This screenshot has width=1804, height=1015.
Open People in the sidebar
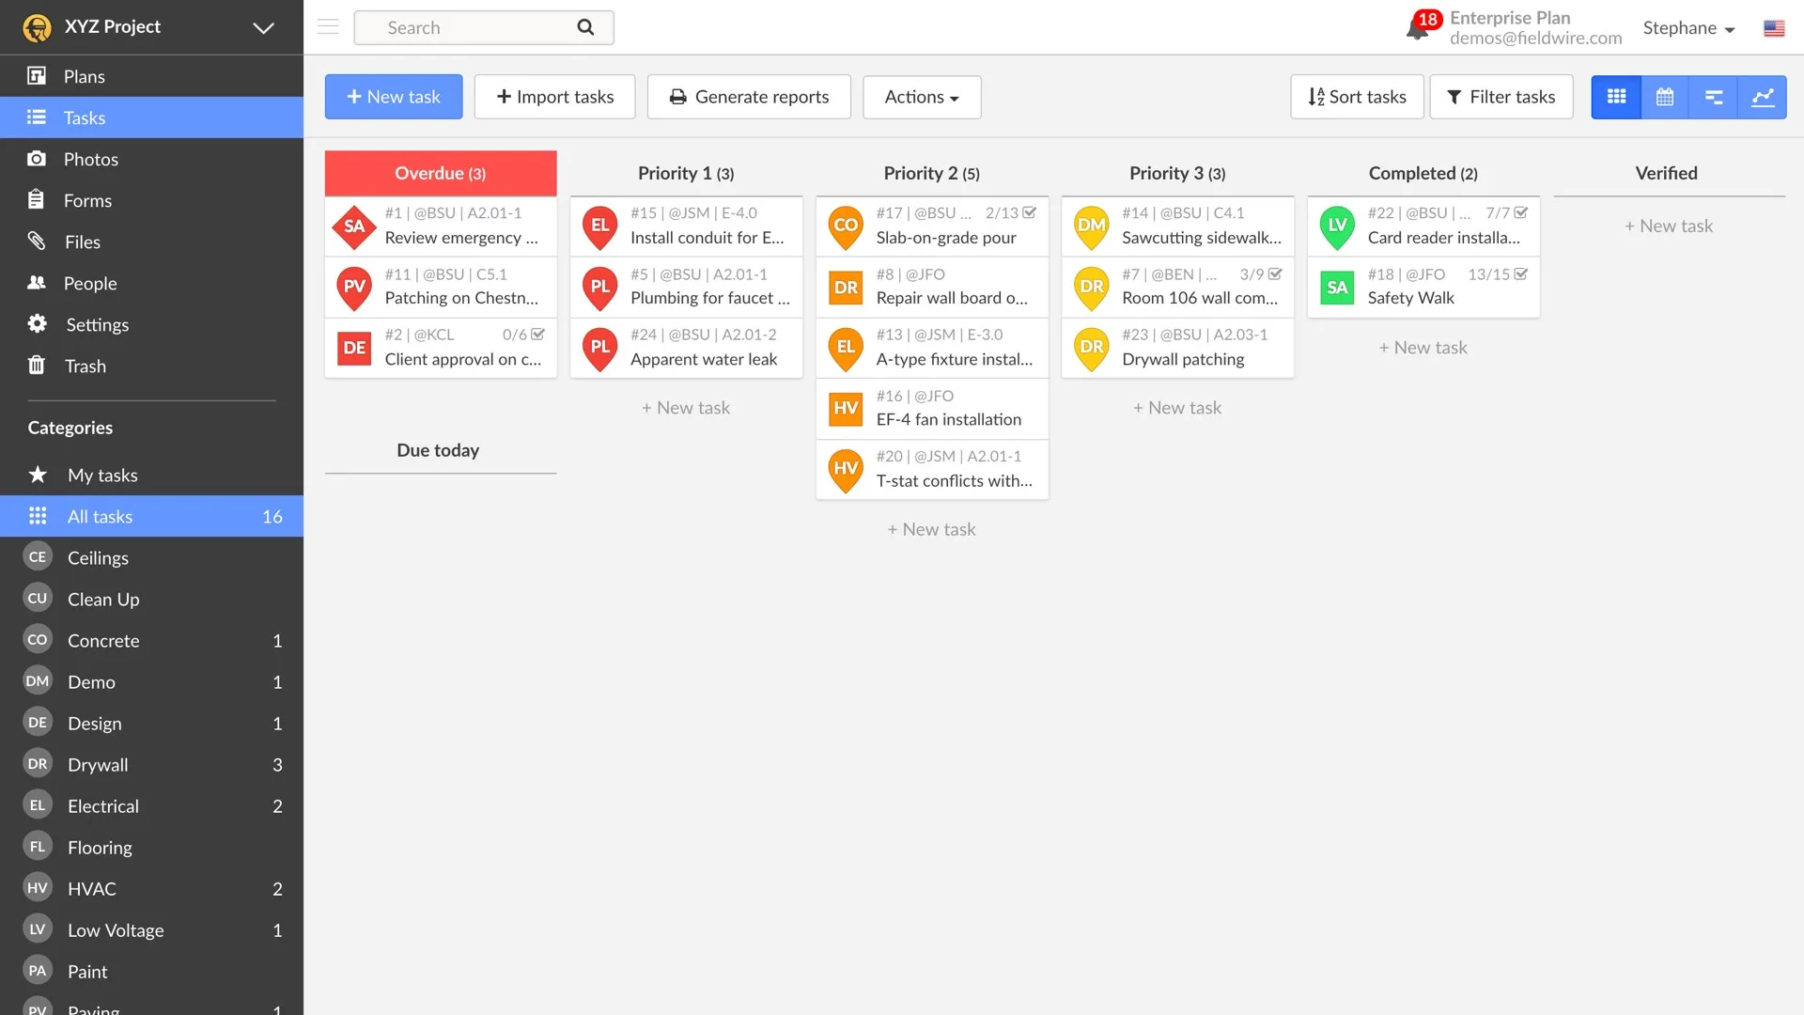click(151, 283)
